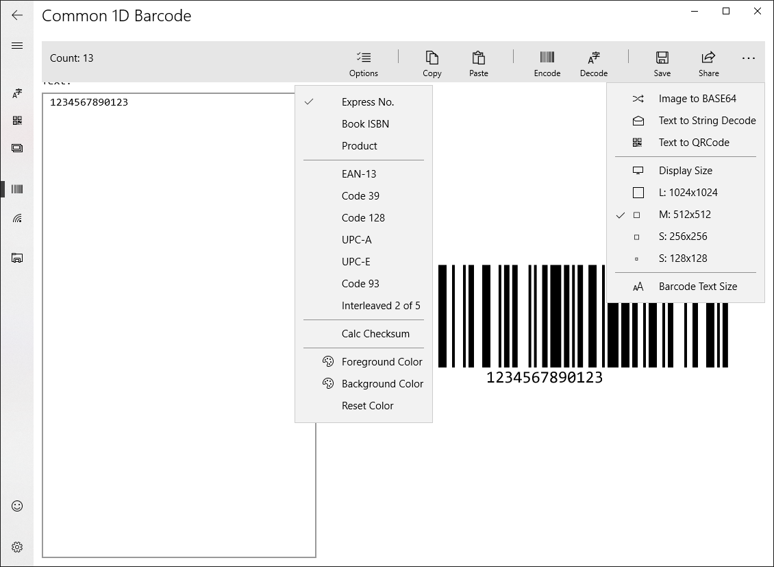This screenshot has width=774, height=567.
Task: Choose Text to String Decode option
Action: coord(686,121)
